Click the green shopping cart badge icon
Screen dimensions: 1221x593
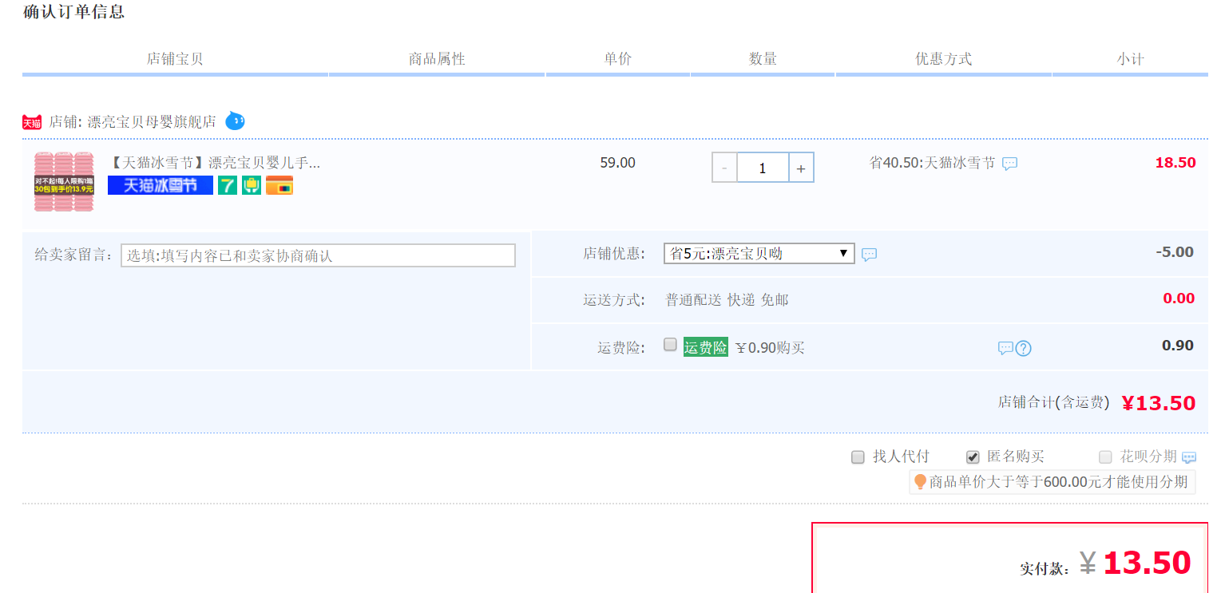[x=252, y=185]
